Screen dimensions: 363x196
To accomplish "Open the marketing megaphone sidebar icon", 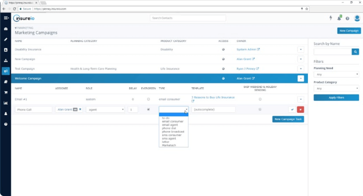I will (6, 71).
